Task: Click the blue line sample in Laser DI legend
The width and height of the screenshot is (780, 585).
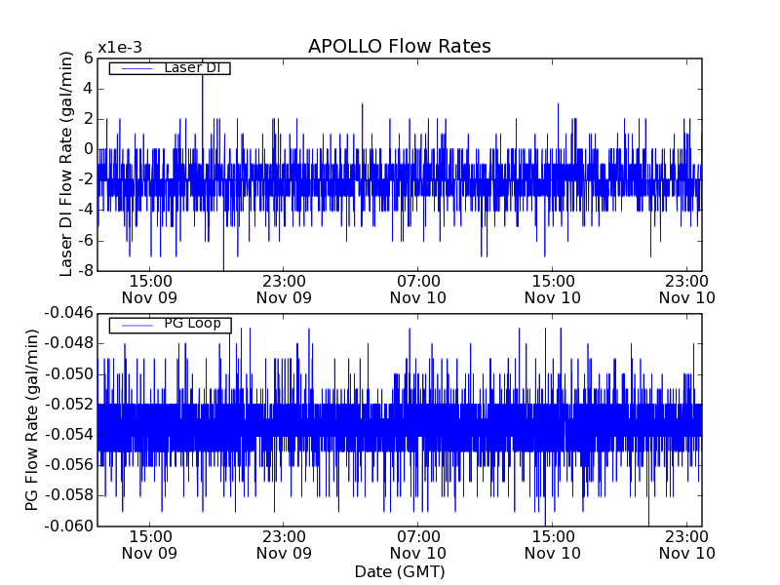Action: click(136, 68)
